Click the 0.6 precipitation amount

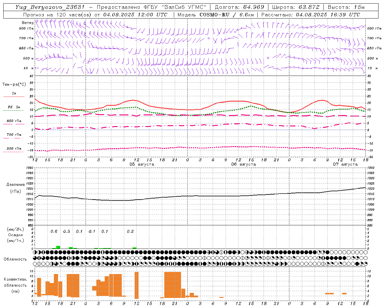[54, 231]
